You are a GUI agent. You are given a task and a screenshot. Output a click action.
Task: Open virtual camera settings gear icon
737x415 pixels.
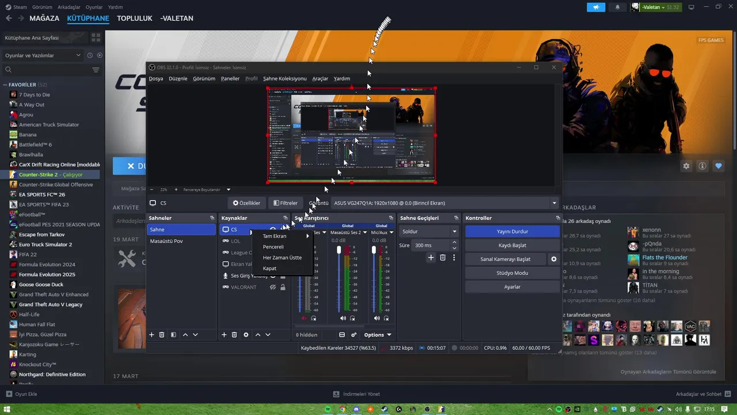tap(554, 259)
